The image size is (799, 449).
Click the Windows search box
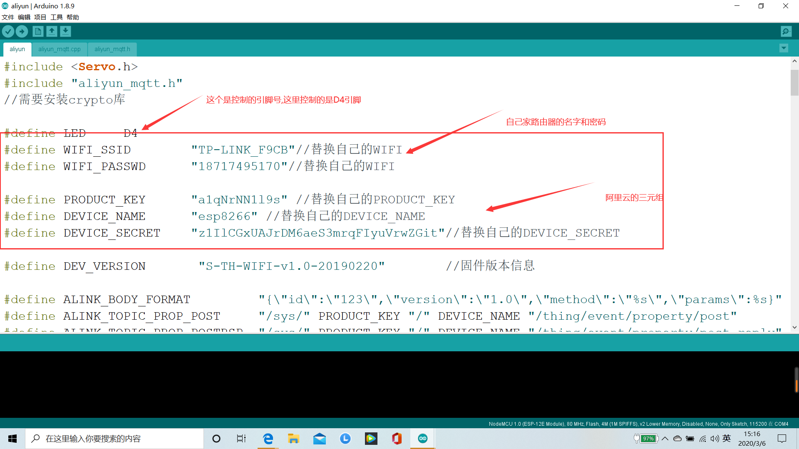[x=114, y=439]
